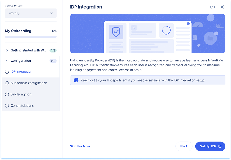
Task: Click the user avatar icon in banner
Action: click(134, 28)
